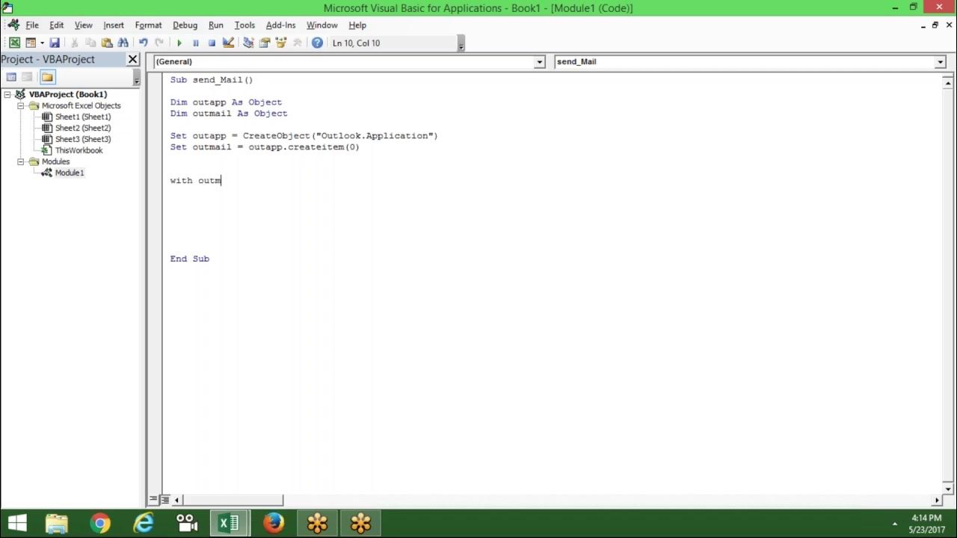Click the horizontal scrollbar thumb in code window
The image size is (957, 538).
(233, 500)
